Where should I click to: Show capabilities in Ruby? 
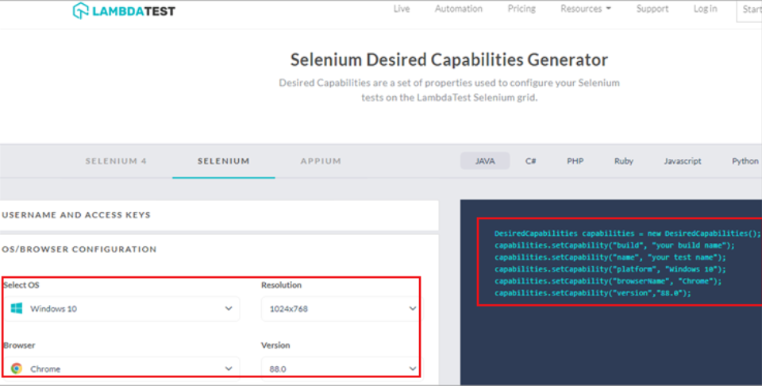624,161
